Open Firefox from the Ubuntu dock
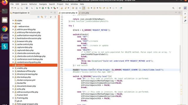Image resolution: width=188 pixels, height=105 pixels. tap(5, 2)
